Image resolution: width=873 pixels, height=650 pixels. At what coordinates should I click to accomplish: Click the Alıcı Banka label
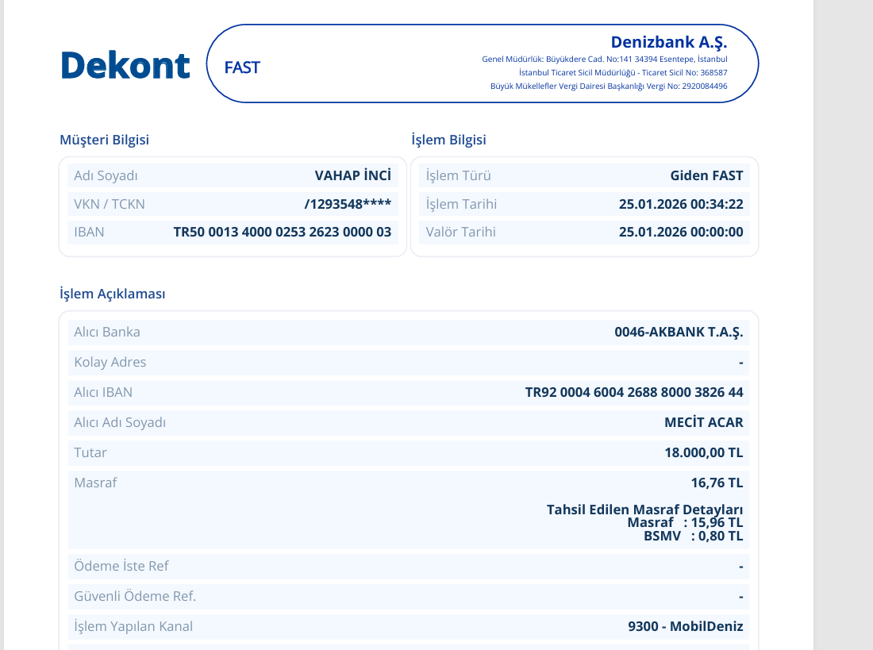[x=107, y=332]
